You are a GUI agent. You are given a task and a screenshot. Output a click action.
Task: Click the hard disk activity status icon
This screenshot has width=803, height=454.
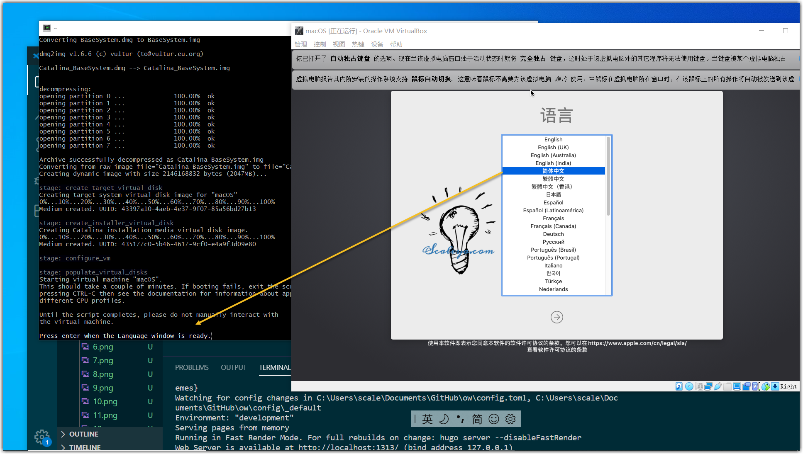[x=679, y=386]
